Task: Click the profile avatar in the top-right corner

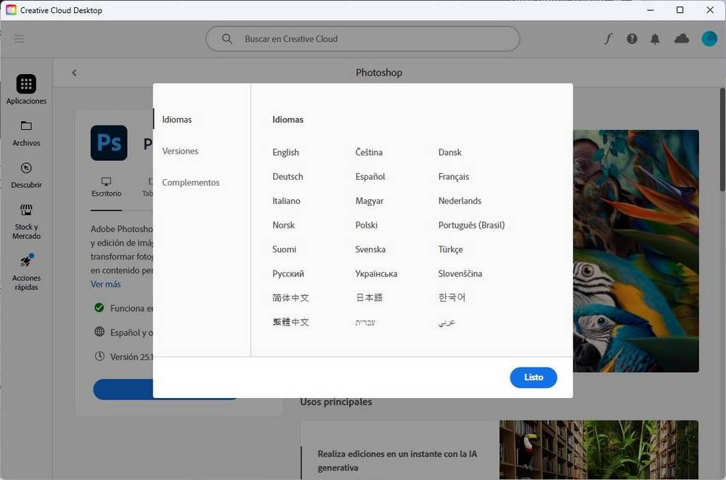Action: point(709,38)
